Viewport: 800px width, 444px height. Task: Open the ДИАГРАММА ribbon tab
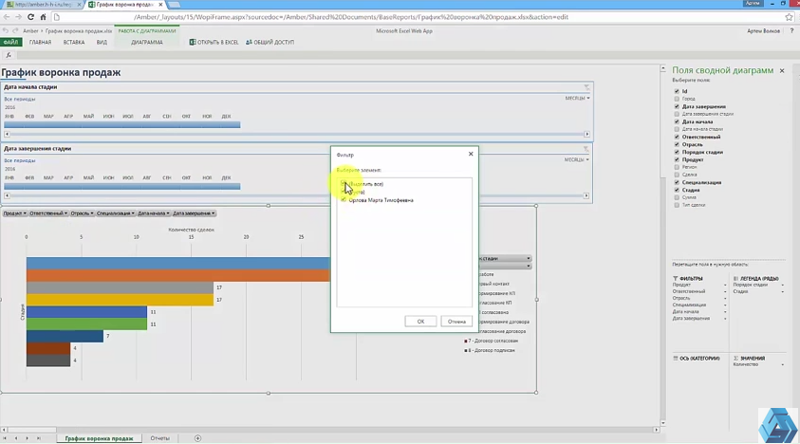pos(147,43)
